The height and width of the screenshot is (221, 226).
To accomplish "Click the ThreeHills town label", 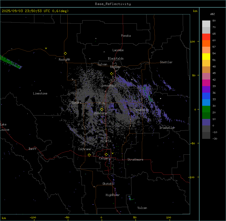I will (x=141, y=110).
